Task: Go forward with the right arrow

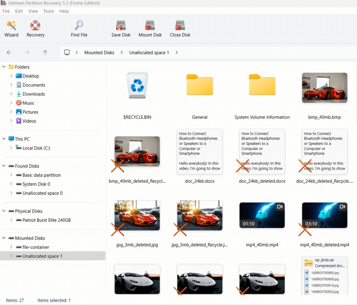Action: tap(27, 52)
